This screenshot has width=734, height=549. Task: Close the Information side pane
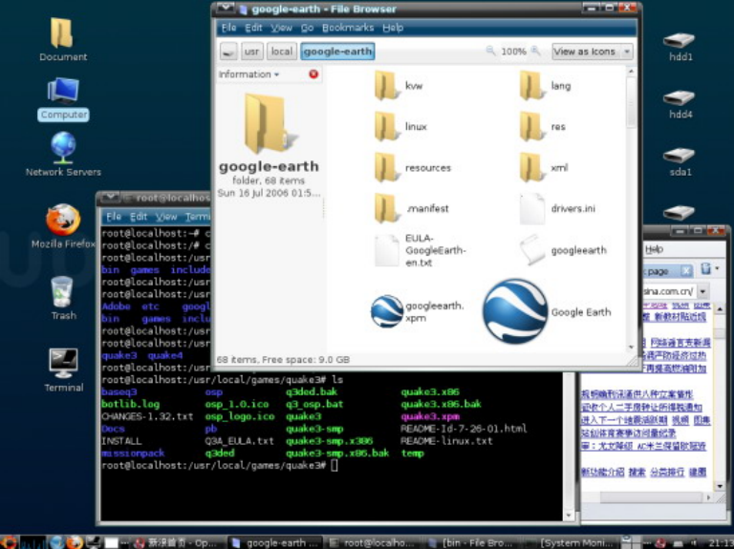[x=313, y=74]
